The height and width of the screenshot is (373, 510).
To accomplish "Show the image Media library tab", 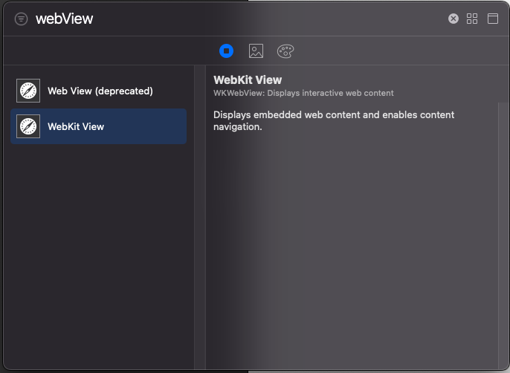I will (x=256, y=51).
